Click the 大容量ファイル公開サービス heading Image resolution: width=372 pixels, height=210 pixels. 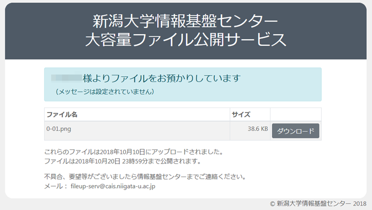(185, 40)
